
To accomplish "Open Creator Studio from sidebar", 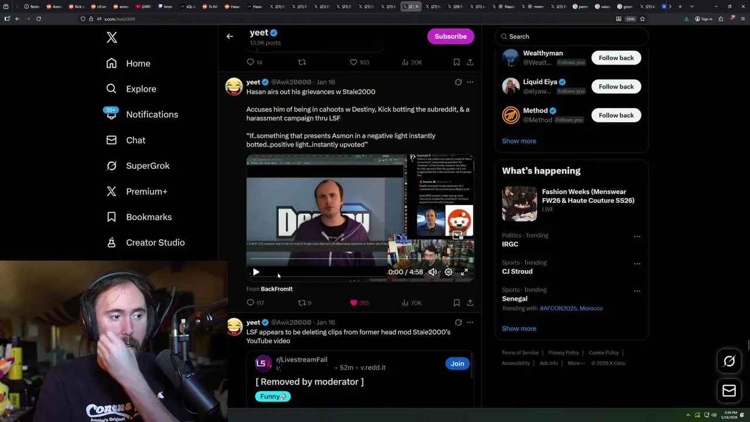I will 145,243.
